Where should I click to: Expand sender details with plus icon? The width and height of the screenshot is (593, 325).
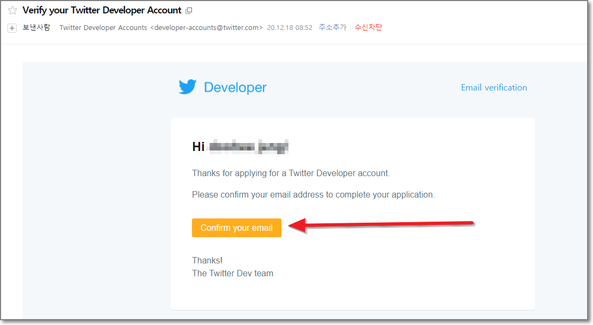[12, 28]
